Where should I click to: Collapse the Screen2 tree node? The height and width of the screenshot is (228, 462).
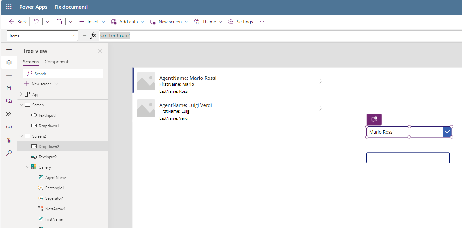(x=21, y=136)
